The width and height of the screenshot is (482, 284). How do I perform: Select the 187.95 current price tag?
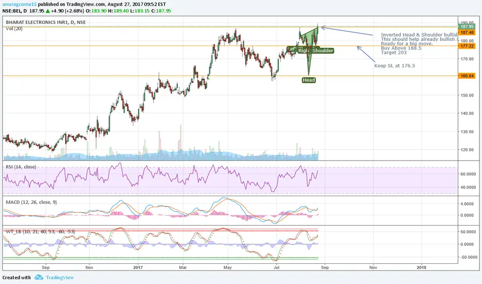[x=467, y=27]
